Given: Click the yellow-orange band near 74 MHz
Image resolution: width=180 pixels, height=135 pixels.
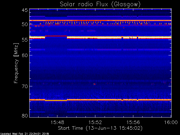Looking at the screenshot, I should click(100, 100).
